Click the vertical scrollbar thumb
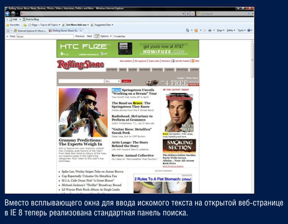Viewport: 288px width, 224px height. 252,60
